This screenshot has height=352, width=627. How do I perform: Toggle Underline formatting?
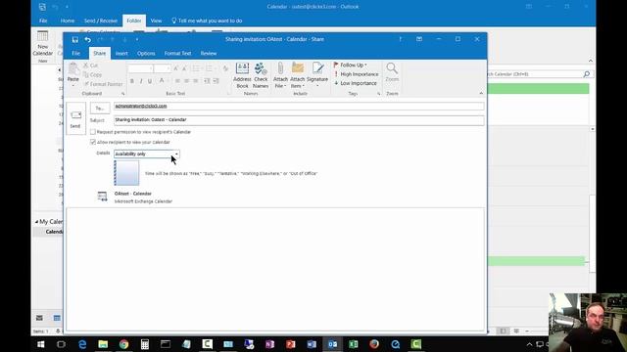click(x=150, y=81)
